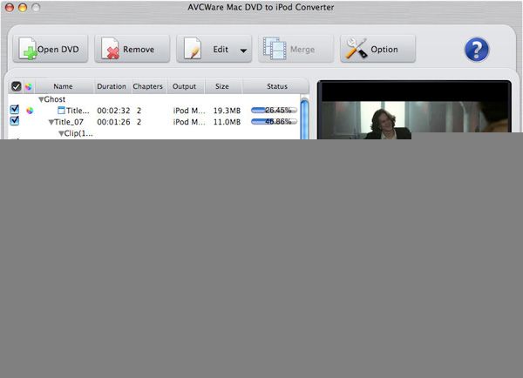Collapse the Clip(1... disclosure triangle

[x=61, y=133]
